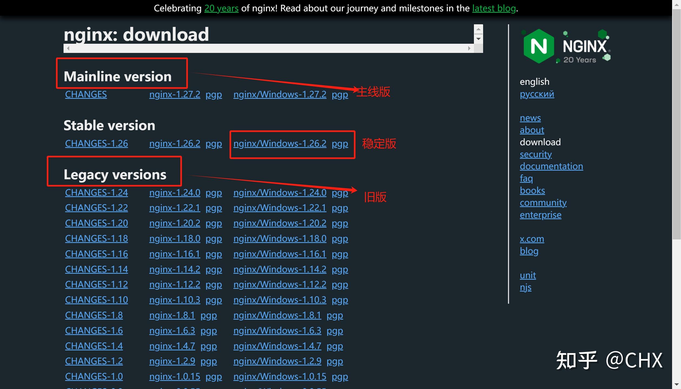Open the security sidebar page
681x389 pixels.
(535, 154)
